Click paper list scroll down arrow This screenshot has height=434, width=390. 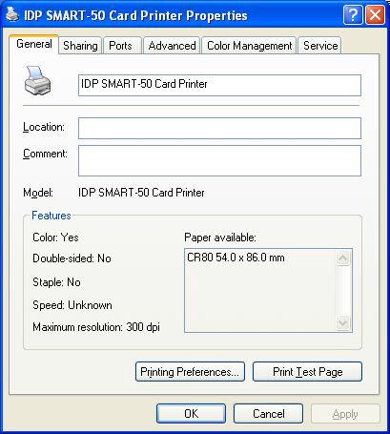tap(343, 323)
